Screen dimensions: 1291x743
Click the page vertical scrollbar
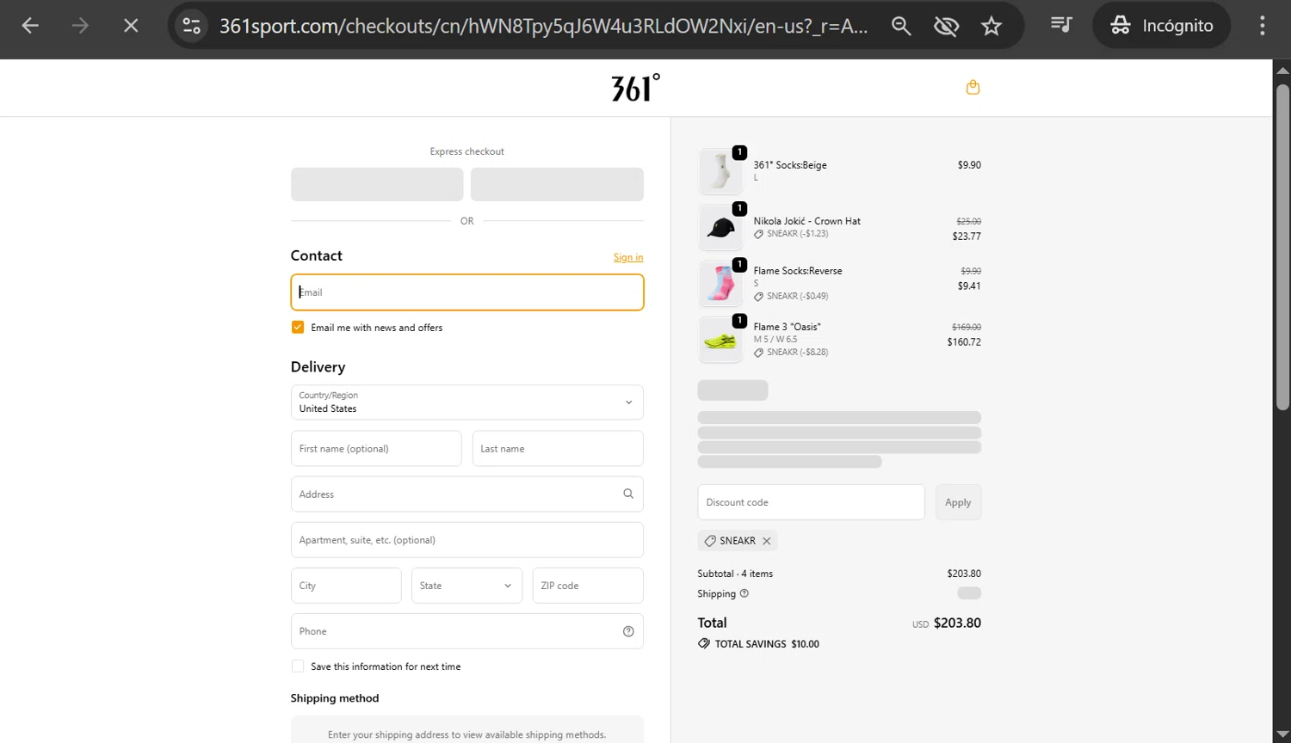coord(1282,247)
